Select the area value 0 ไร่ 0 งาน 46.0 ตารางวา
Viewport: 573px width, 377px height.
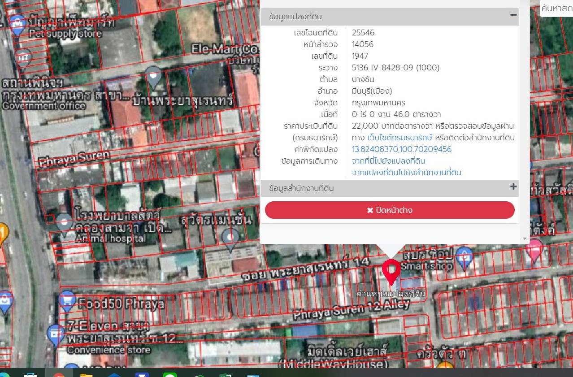pos(397,114)
